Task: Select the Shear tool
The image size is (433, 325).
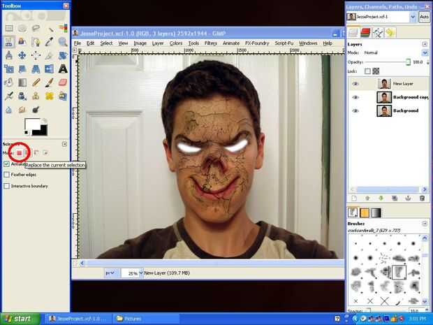Action: (22, 68)
